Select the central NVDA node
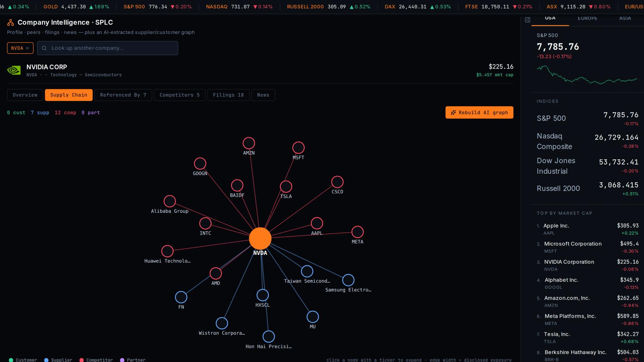The width and height of the screenshot is (644, 362). [260, 239]
